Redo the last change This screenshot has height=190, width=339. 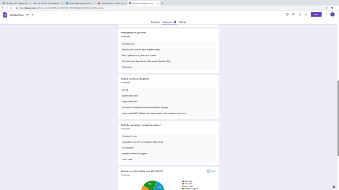306,15
